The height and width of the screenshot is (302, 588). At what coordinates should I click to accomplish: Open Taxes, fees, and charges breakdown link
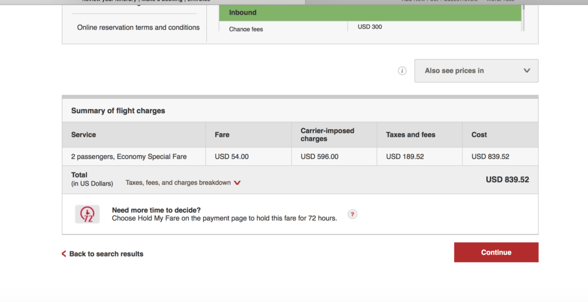(178, 183)
